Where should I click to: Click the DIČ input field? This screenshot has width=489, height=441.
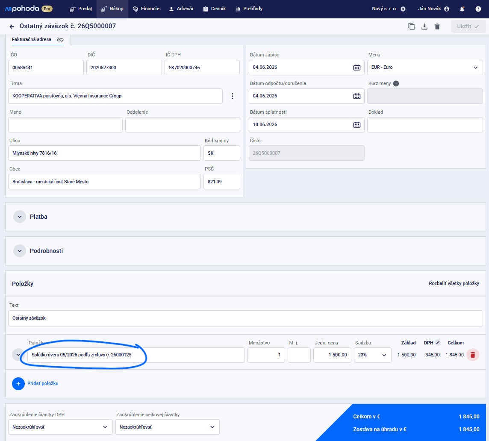pos(124,68)
